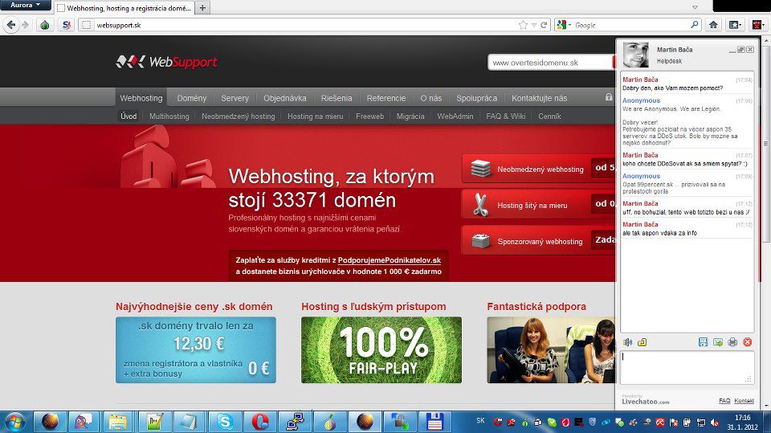Click the browser forward arrow
Image resolution: width=771 pixels, height=433 pixels.
(25, 25)
